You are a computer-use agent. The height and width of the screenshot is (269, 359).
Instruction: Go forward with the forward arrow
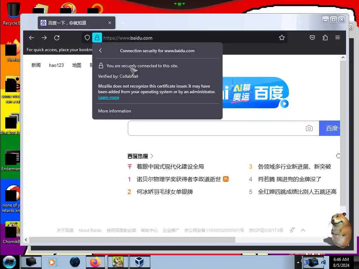tap(44, 38)
